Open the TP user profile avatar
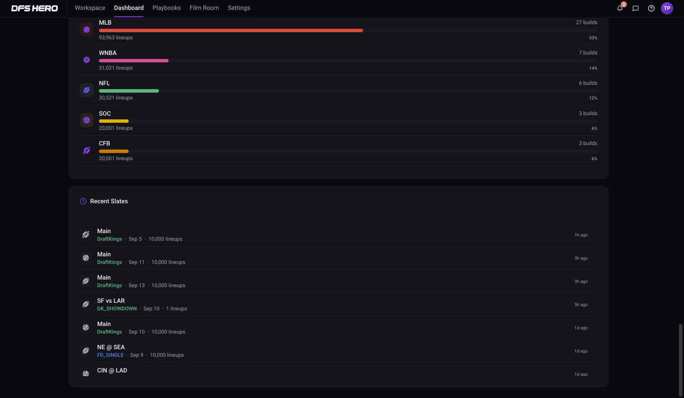 point(667,8)
